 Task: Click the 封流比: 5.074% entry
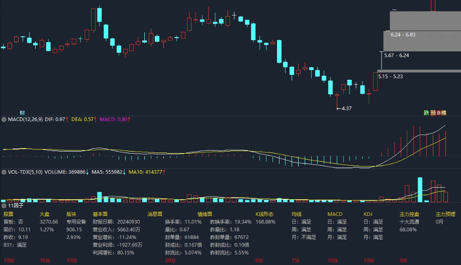183,252
